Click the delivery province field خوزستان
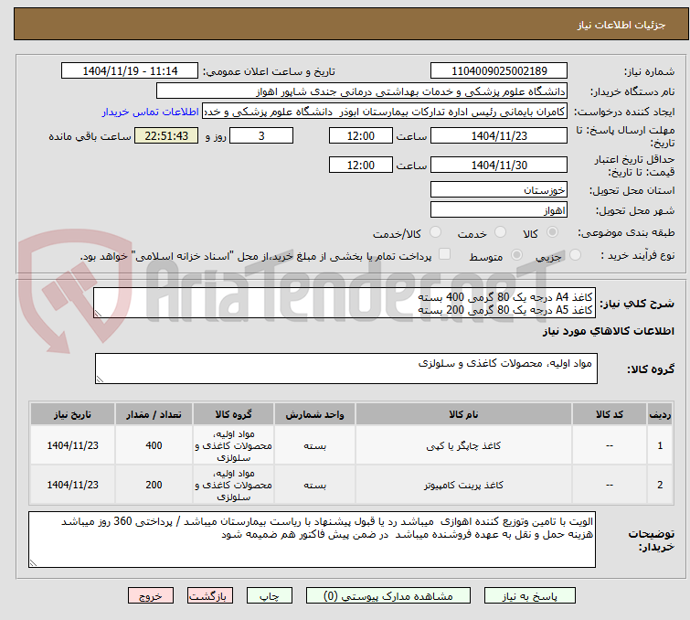The image size is (690, 620). (x=499, y=190)
